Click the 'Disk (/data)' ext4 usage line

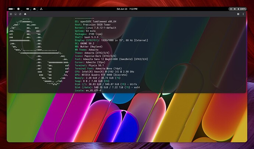(107, 87)
